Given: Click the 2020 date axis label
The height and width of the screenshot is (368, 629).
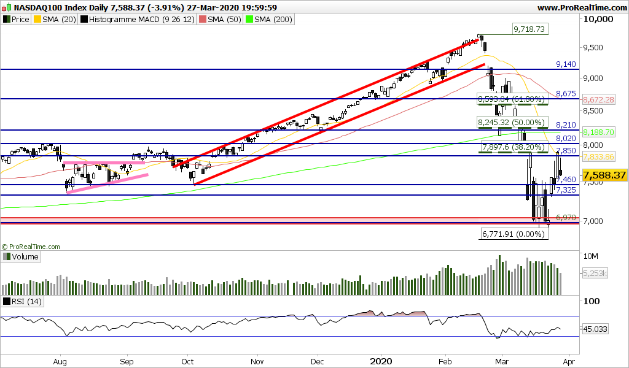Looking at the screenshot, I should pyautogui.click(x=381, y=362).
